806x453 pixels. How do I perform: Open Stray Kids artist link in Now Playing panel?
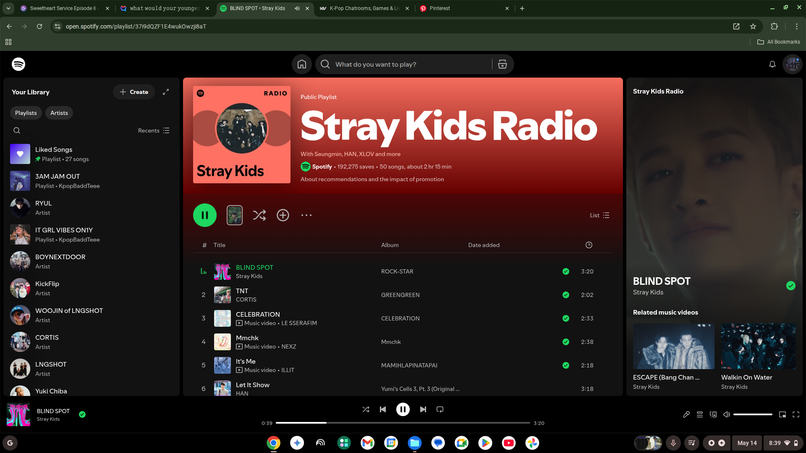pyautogui.click(x=648, y=292)
